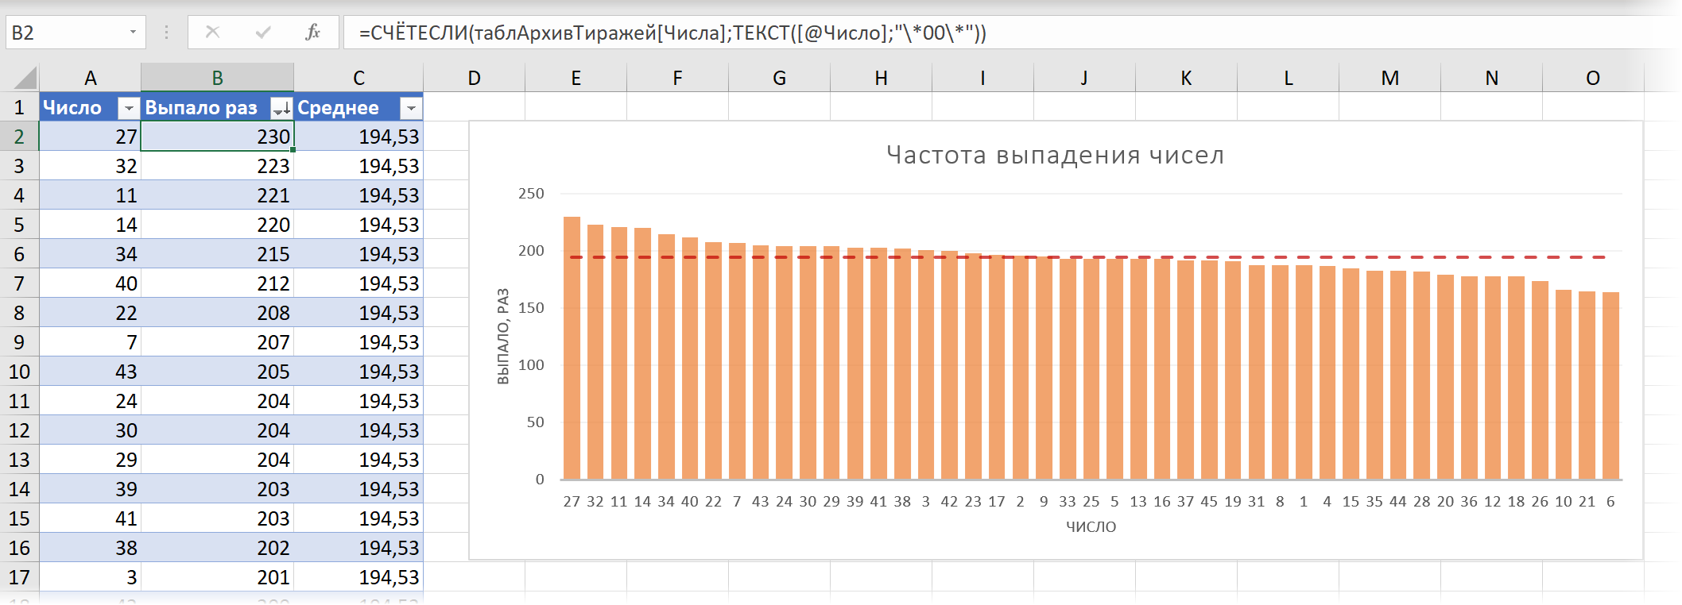Select column A header

[91, 78]
